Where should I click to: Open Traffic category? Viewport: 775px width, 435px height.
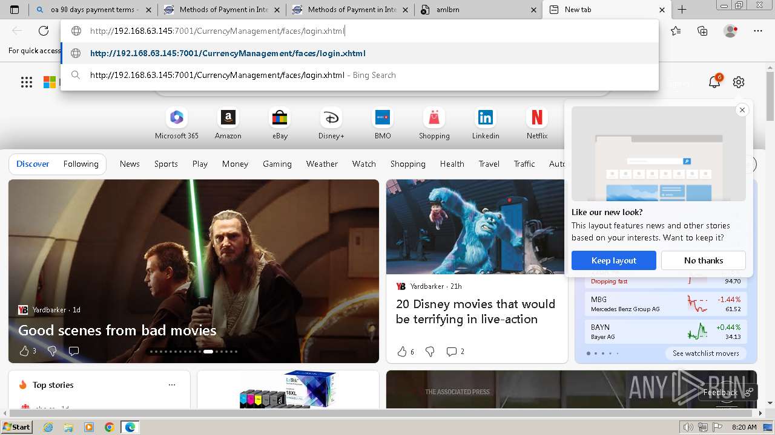[x=524, y=164]
